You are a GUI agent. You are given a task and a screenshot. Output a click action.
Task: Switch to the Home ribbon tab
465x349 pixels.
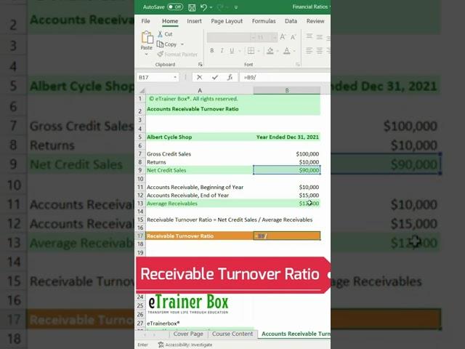[x=170, y=21]
